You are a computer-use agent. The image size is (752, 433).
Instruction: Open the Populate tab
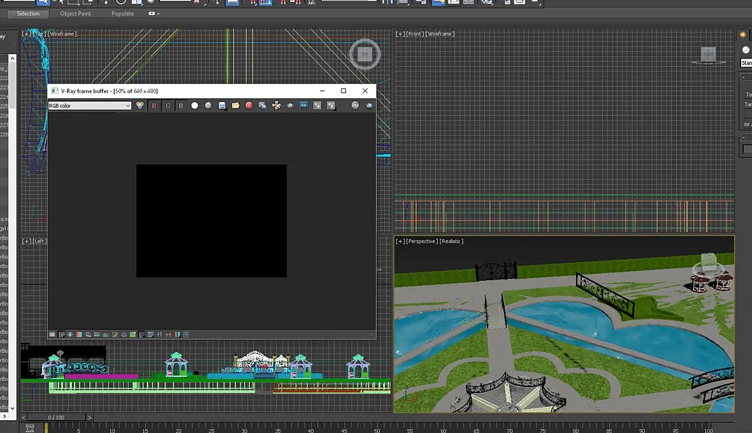click(122, 13)
